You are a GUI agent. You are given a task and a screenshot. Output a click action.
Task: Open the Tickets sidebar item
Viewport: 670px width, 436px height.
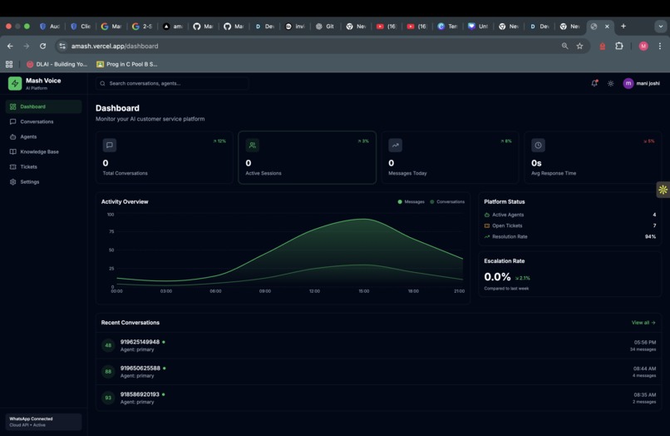(43, 166)
